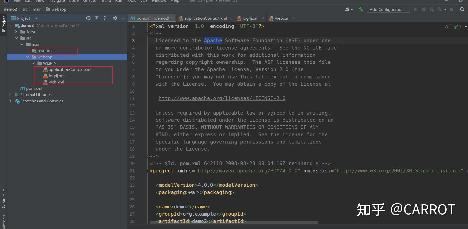Expand the .idea folder
Screen dimensions: 468x229
16,32
